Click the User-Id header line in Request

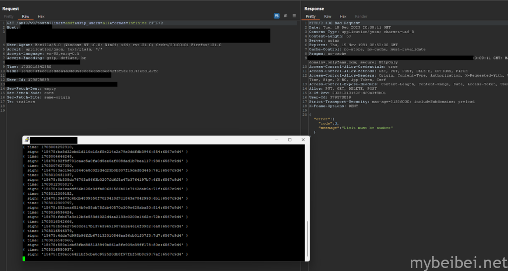pyautogui.click(x=28, y=79)
